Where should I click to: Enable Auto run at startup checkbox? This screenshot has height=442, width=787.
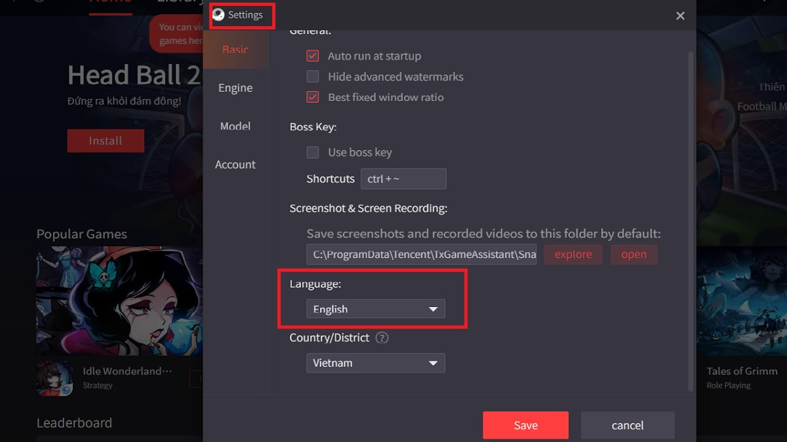click(x=313, y=56)
